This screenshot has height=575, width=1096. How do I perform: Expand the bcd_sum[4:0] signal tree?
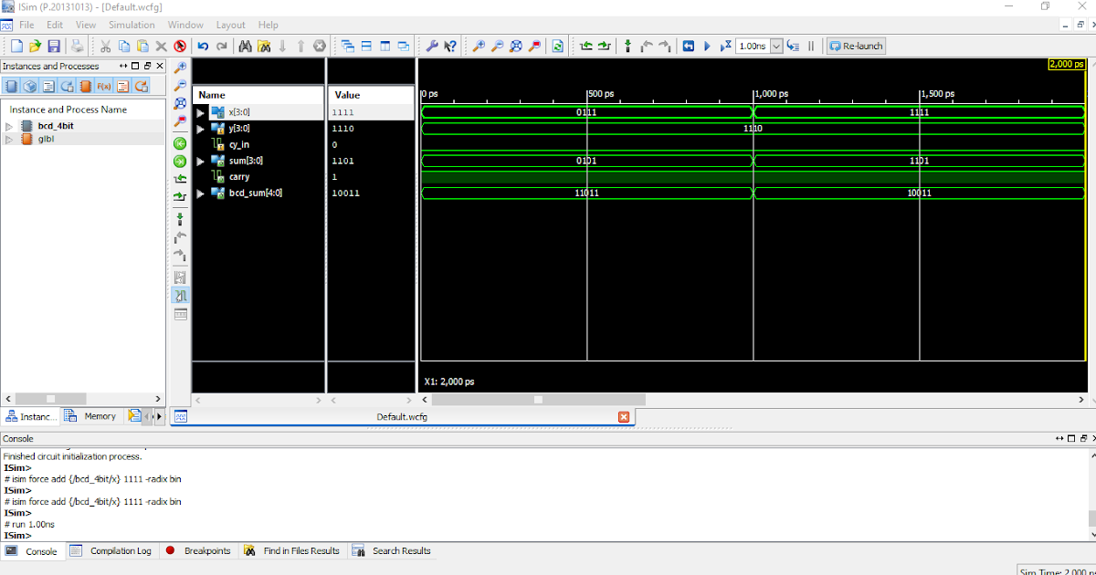[200, 193]
